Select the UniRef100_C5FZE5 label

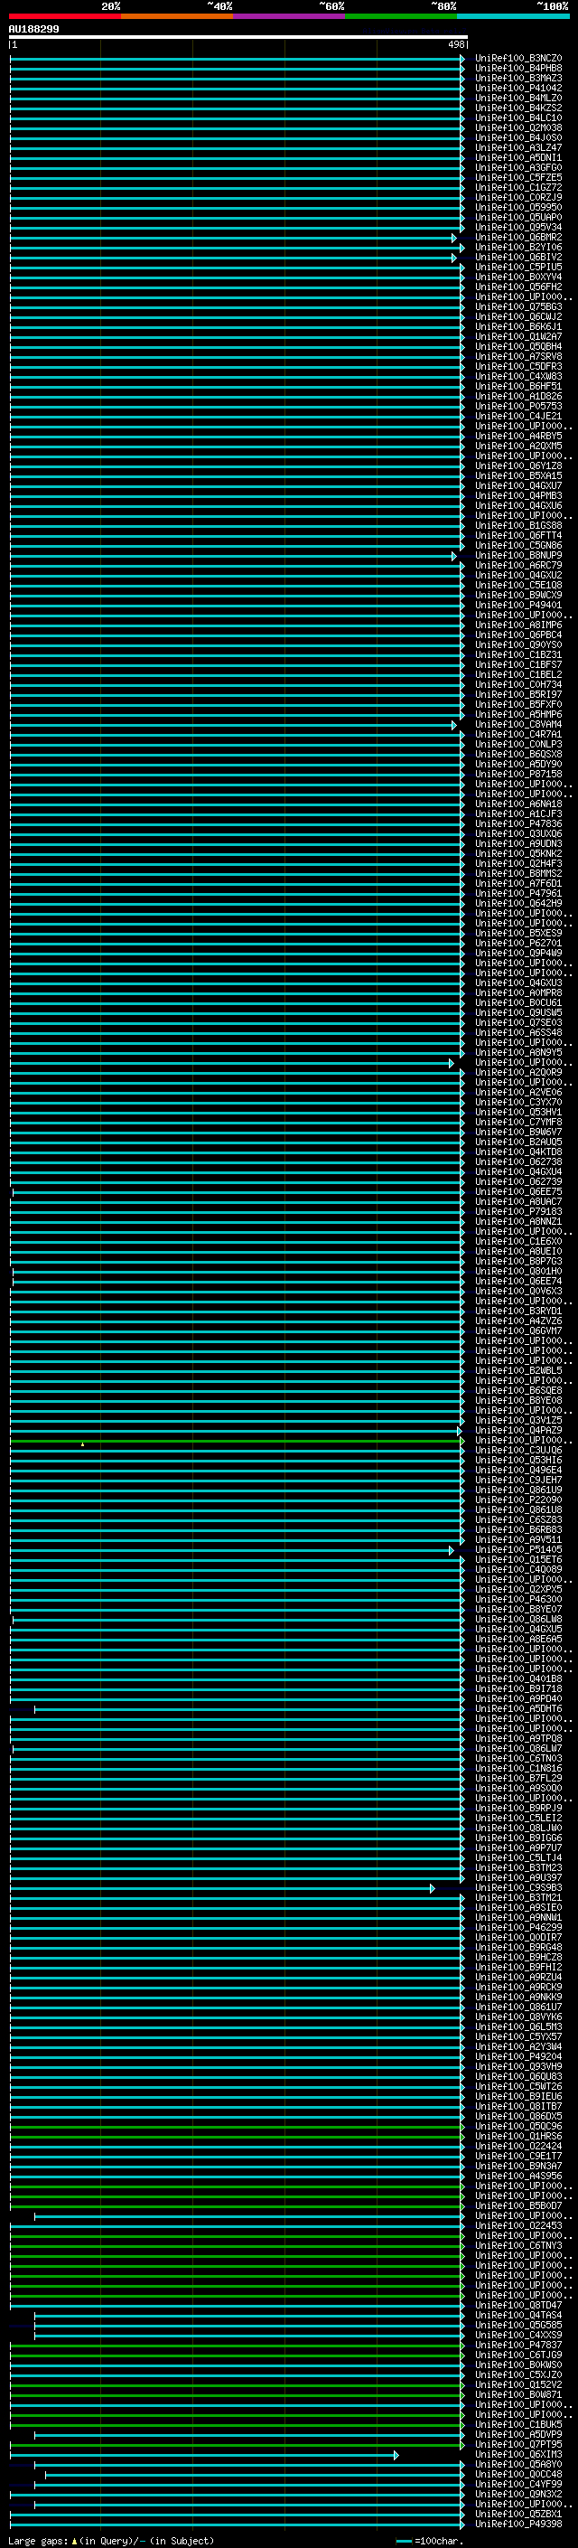click(x=517, y=177)
